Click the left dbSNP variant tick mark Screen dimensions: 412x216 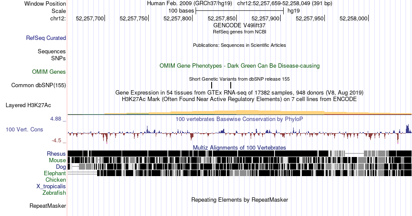[x=212, y=85]
